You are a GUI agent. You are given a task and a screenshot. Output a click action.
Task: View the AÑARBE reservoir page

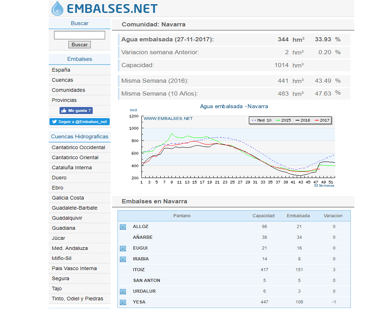[143, 237]
